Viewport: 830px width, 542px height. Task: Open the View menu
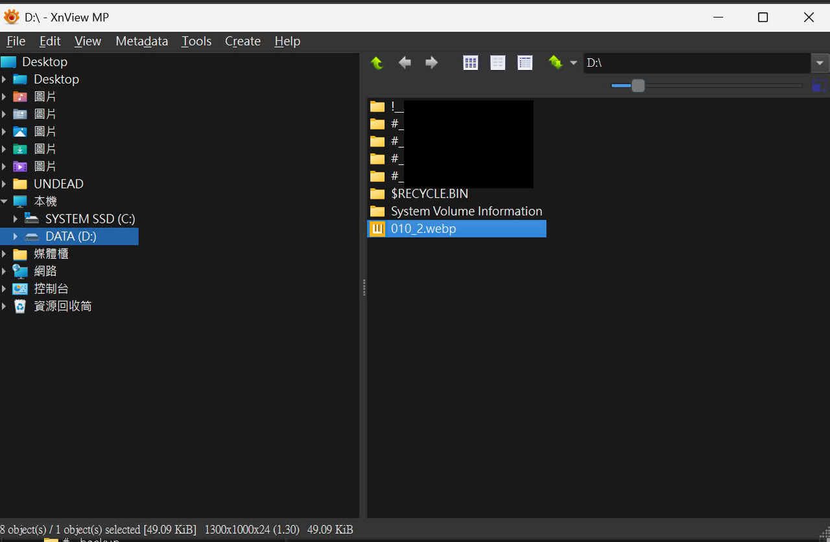point(88,41)
